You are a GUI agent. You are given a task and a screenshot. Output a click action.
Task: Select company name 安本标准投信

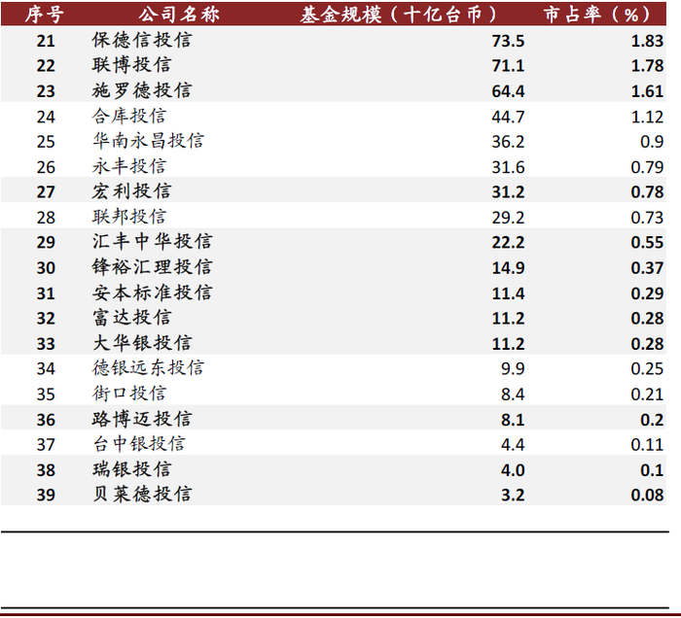pyautogui.click(x=152, y=292)
